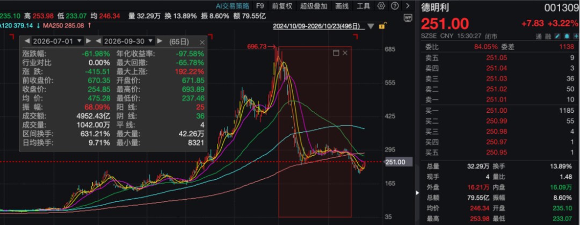580x225 pixels.
Task: Select 买一 bid row at 251.00
Action: 500,110
